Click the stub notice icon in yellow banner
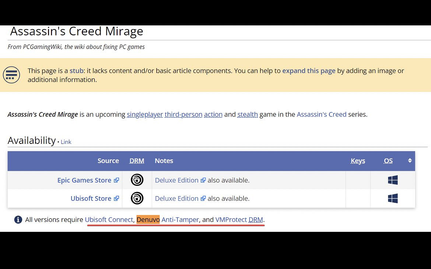The image size is (431, 269). click(x=11, y=75)
